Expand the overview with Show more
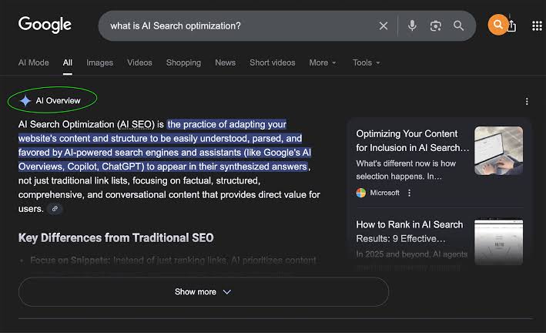546x333 pixels. [203, 292]
